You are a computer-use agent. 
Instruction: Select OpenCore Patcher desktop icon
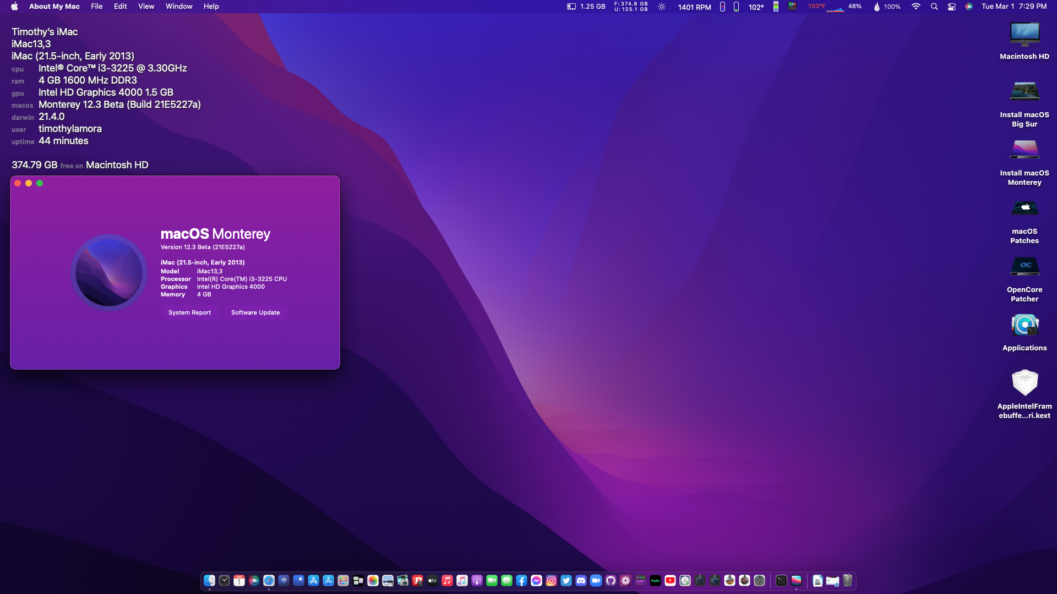[1025, 279]
